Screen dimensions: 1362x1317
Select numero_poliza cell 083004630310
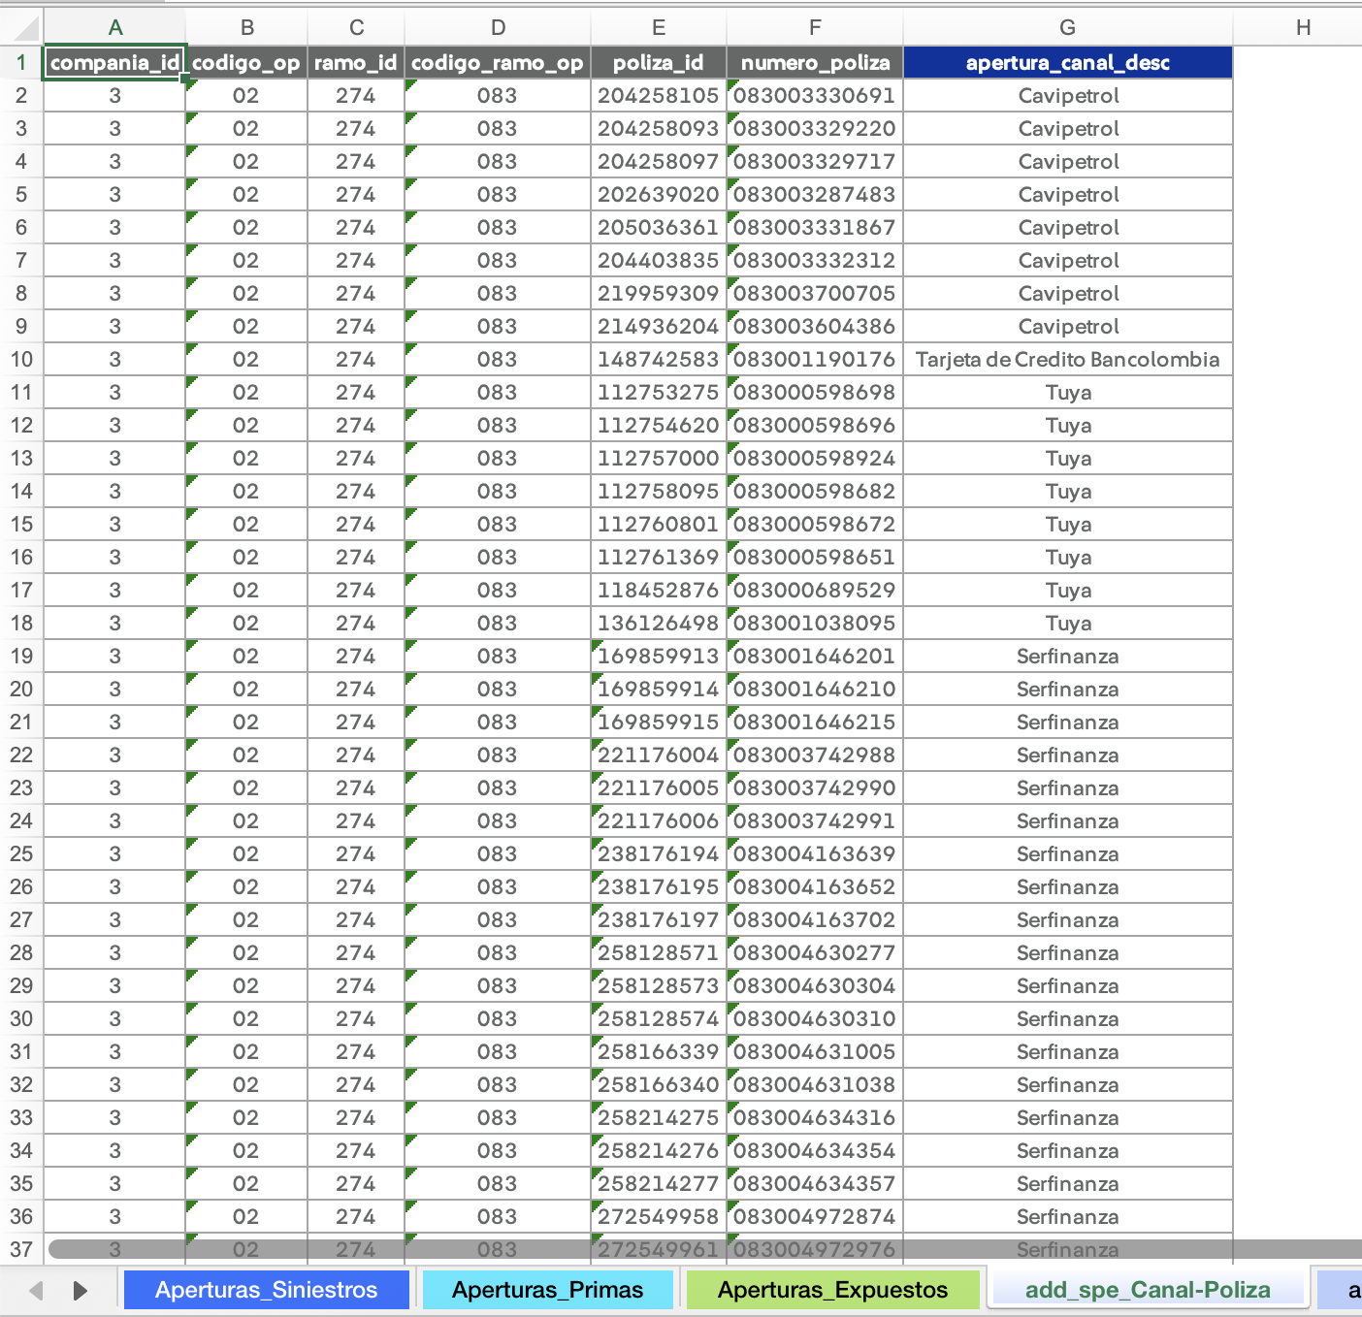(815, 1019)
